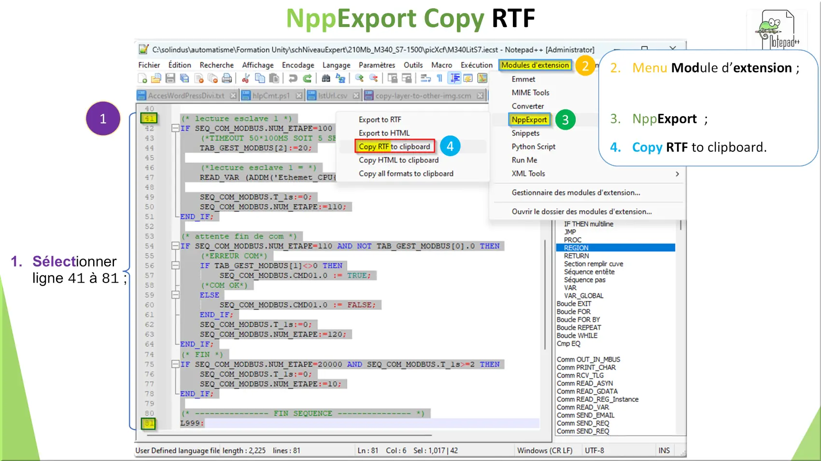
Task: Choose Copy all formats to clipboard
Action: (x=406, y=174)
